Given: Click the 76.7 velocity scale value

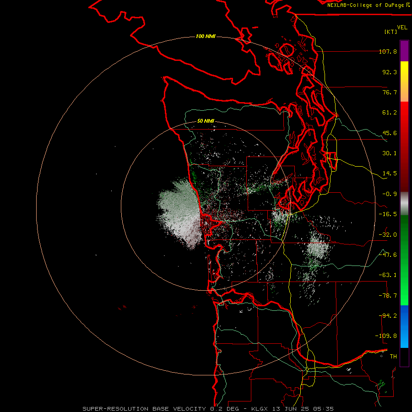Looking at the screenshot, I should tap(390, 92).
